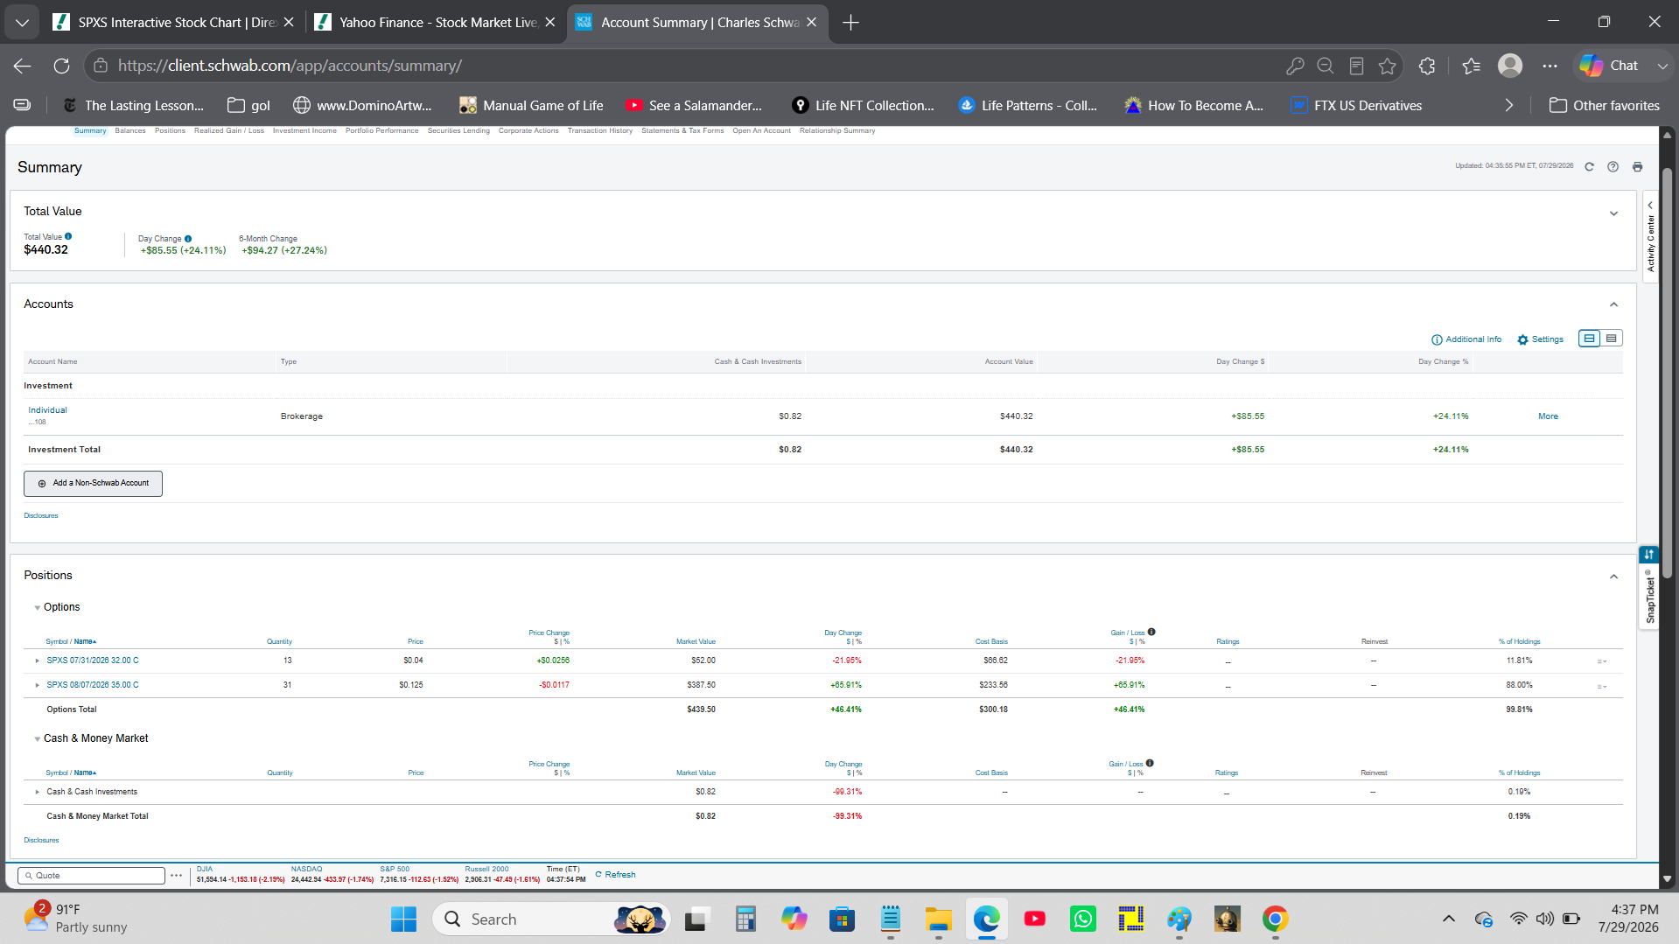Expand the Cash & Cash Investments row
The image size is (1679, 944).
(x=37, y=792)
